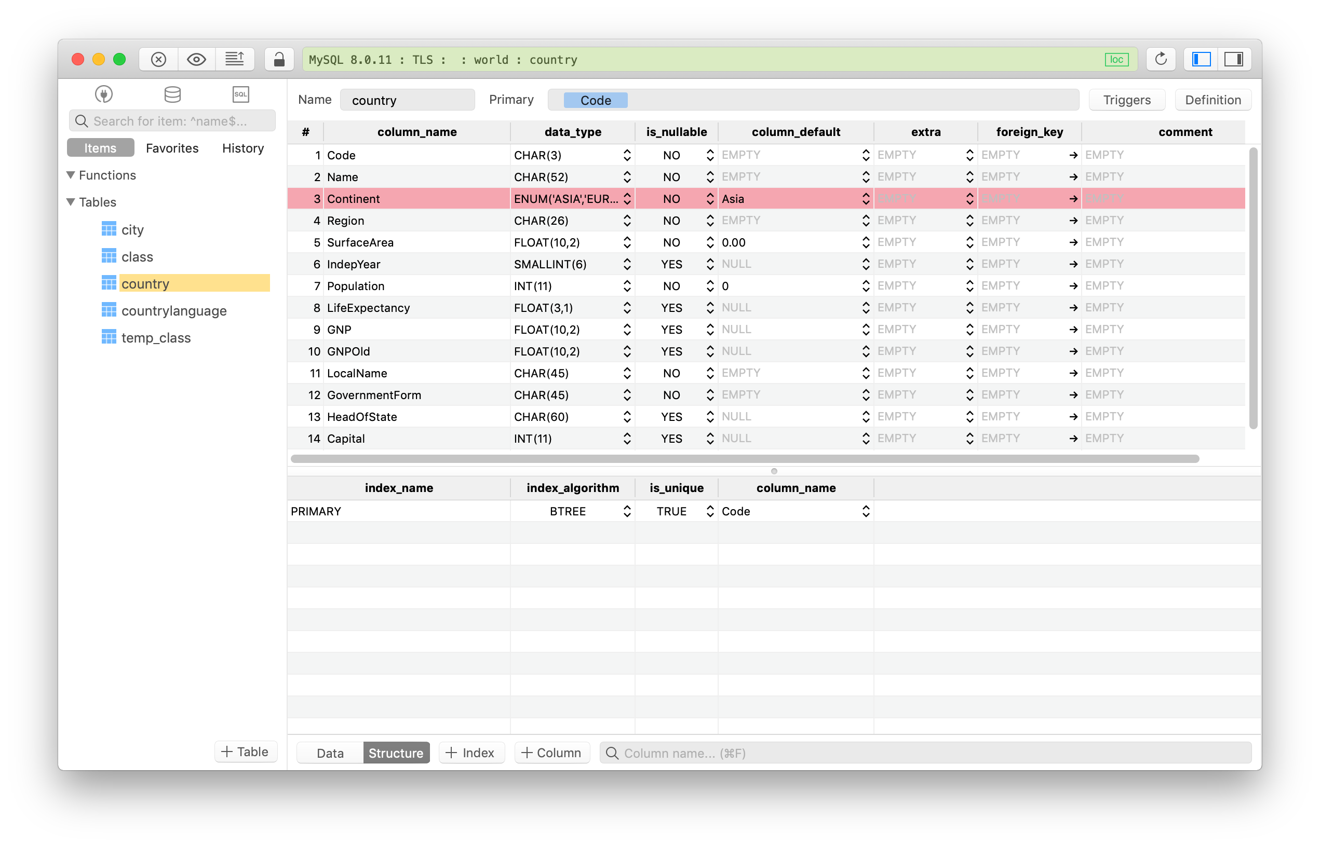Click the query/SQL editor icon
1320x847 pixels.
(238, 93)
